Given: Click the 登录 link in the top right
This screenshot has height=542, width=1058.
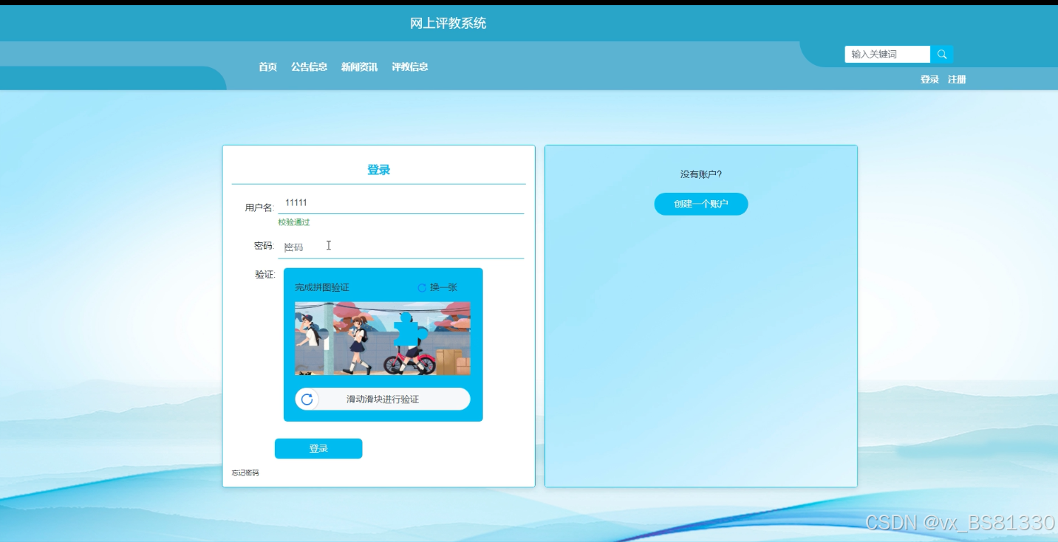Looking at the screenshot, I should tap(929, 80).
